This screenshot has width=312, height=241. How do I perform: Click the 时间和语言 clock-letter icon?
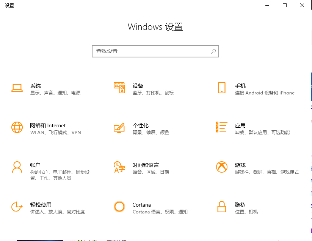[x=119, y=167]
